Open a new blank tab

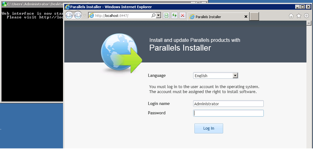point(254,16)
